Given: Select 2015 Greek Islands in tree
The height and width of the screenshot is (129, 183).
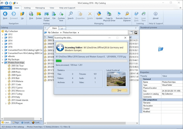Looking at the screenshot, I should click(20, 100).
